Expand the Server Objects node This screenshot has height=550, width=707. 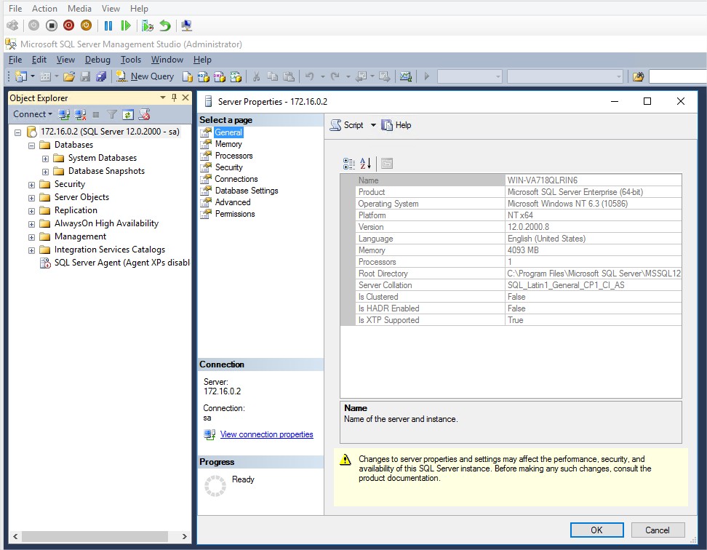[x=31, y=198]
